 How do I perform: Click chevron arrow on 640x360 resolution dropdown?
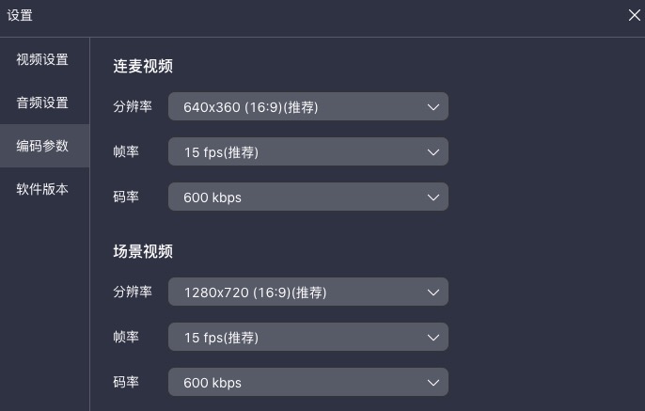pyautogui.click(x=433, y=107)
